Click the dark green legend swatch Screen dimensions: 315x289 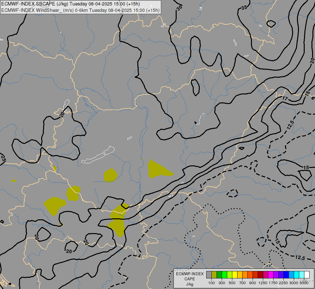[219, 275]
